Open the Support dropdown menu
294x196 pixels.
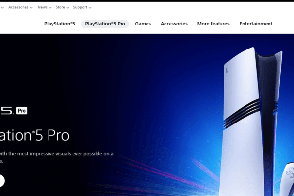pyautogui.click(x=82, y=7)
